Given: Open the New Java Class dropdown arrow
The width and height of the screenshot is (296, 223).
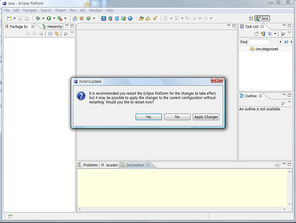Looking at the screenshot, I should pos(94,19).
